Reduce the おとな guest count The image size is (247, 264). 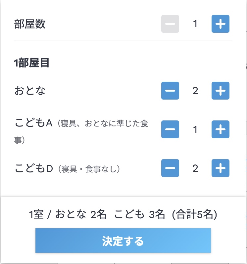(170, 91)
